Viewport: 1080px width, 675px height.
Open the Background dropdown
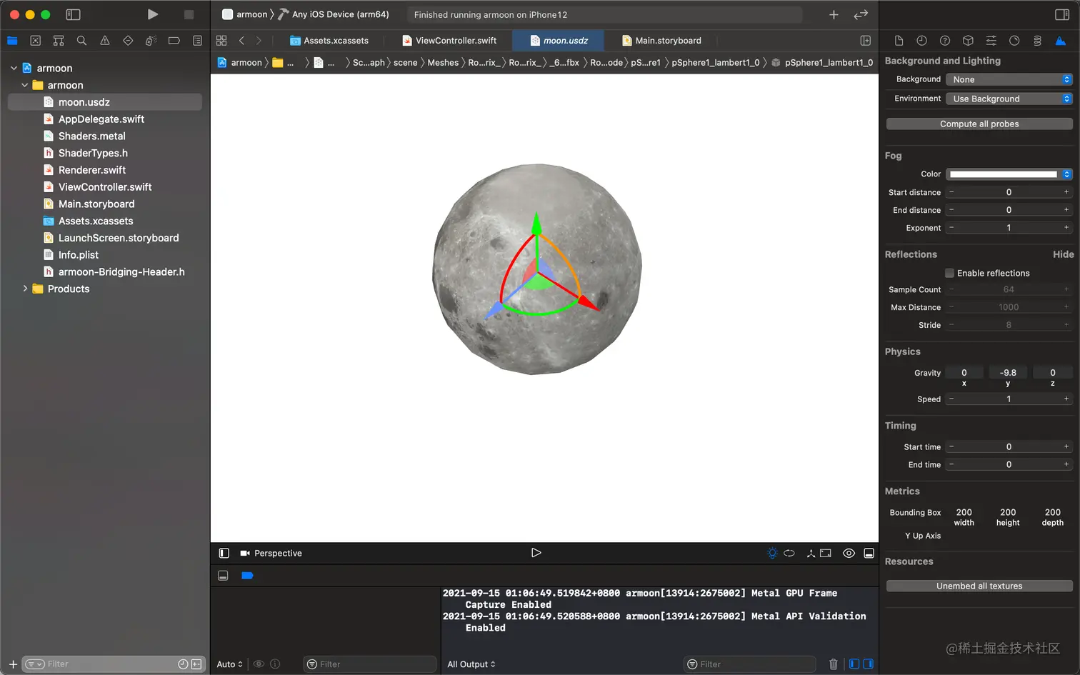point(1009,79)
